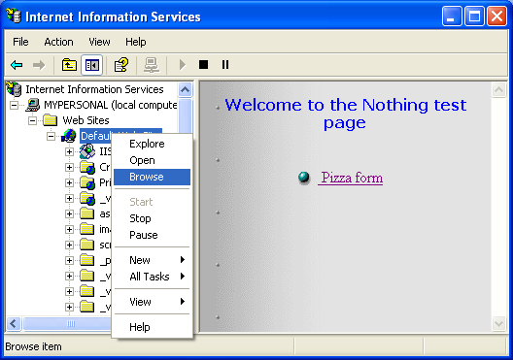The width and height of the screenshot is (513, 360).
Task: Click the Start item play icon
Action: [x=183, y=65]
